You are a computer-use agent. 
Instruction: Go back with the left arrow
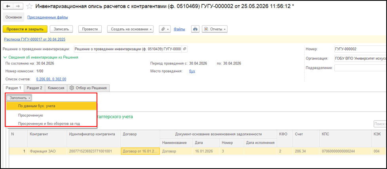pyautogui.click(x=8, y=6)
